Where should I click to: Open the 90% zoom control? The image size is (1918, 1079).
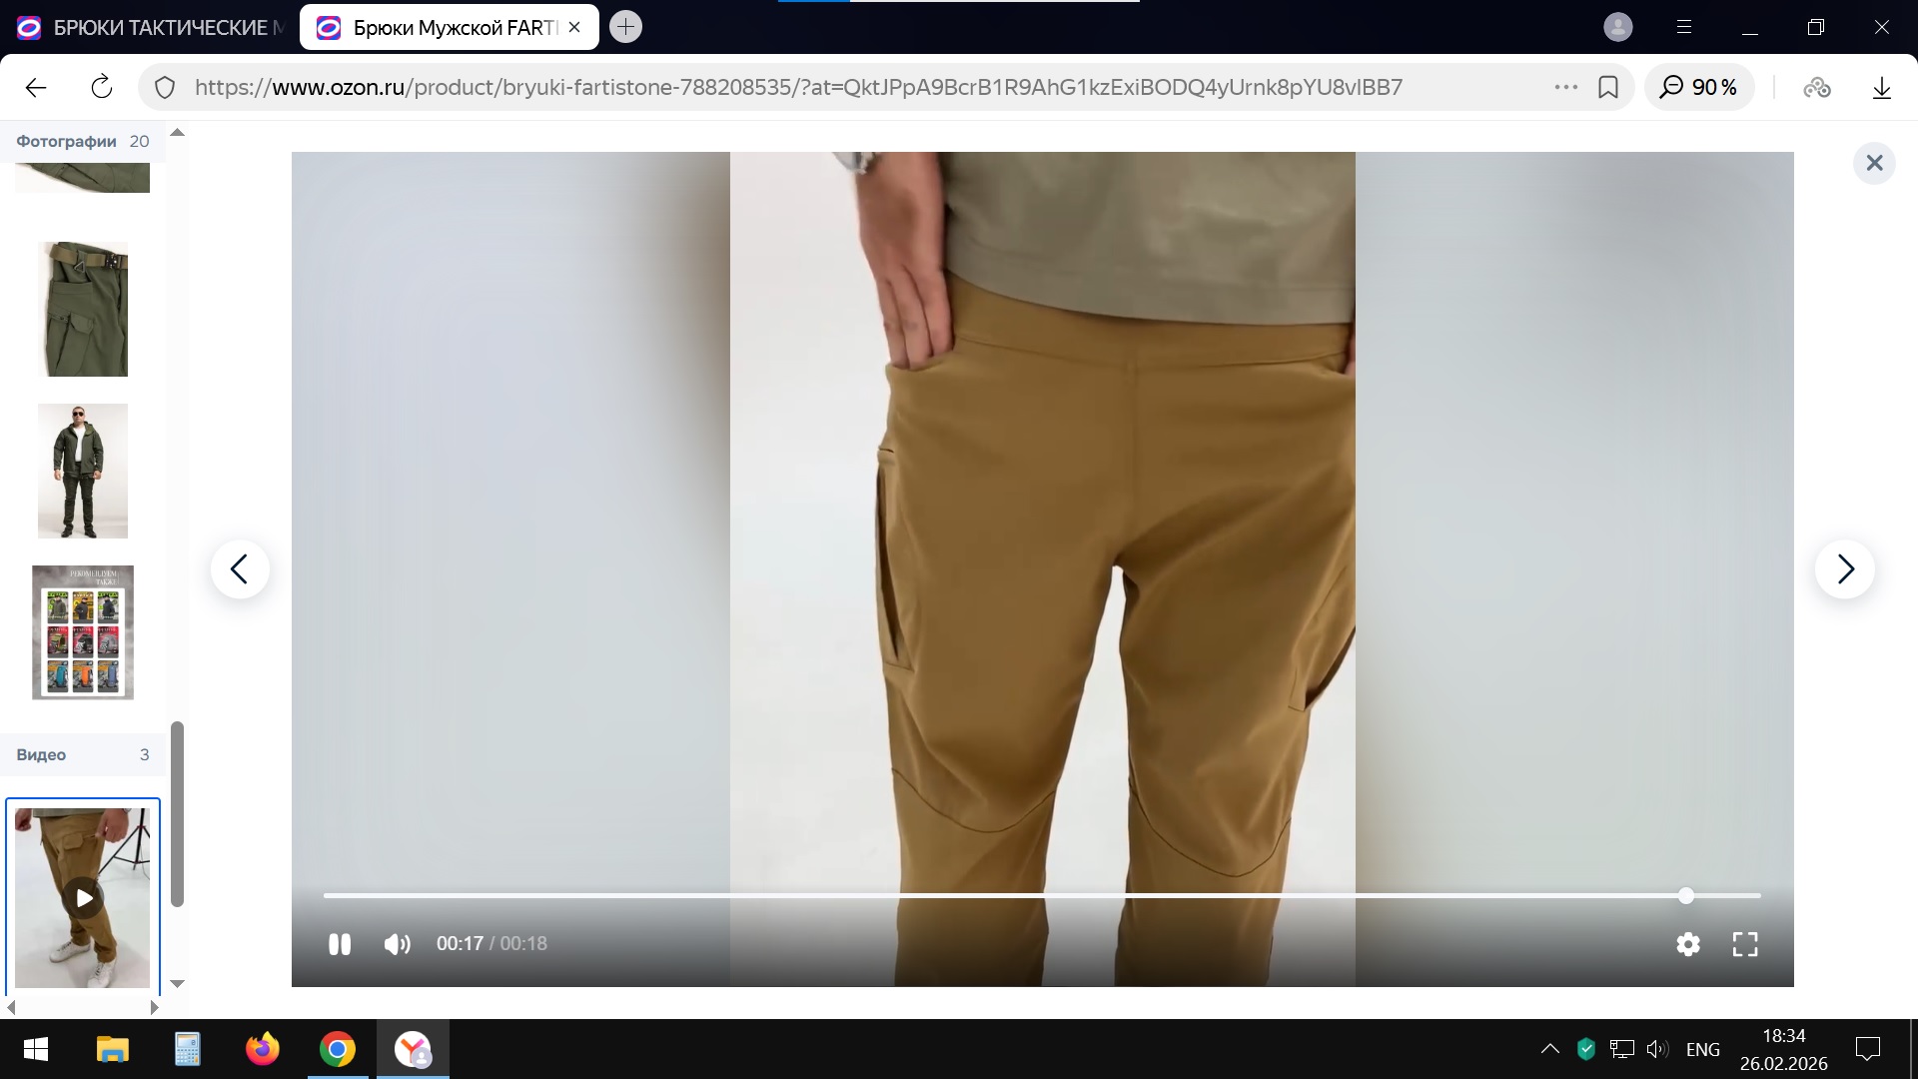tap(1699, 88)
